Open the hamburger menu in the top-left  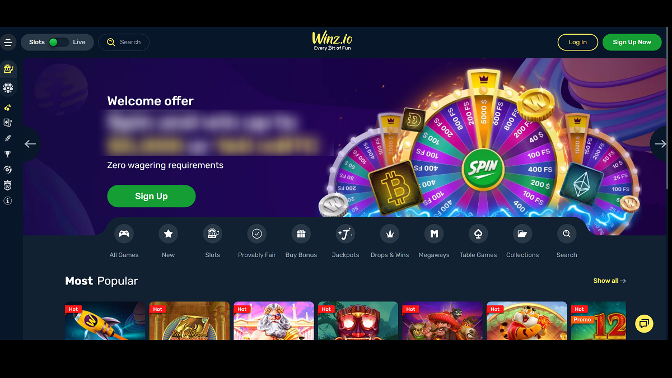[x=8, y=43]
